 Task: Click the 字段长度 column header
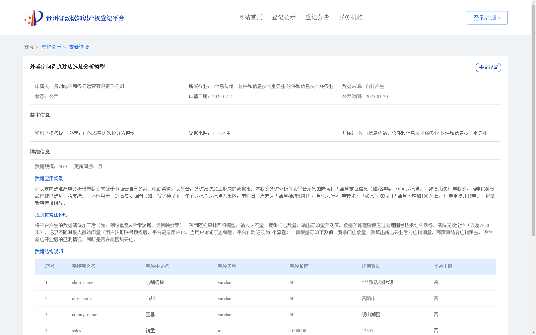click(299, 266)
